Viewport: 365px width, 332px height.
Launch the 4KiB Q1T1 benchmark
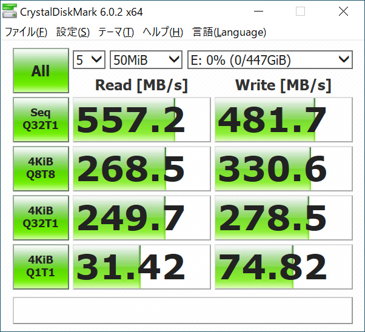41,267
